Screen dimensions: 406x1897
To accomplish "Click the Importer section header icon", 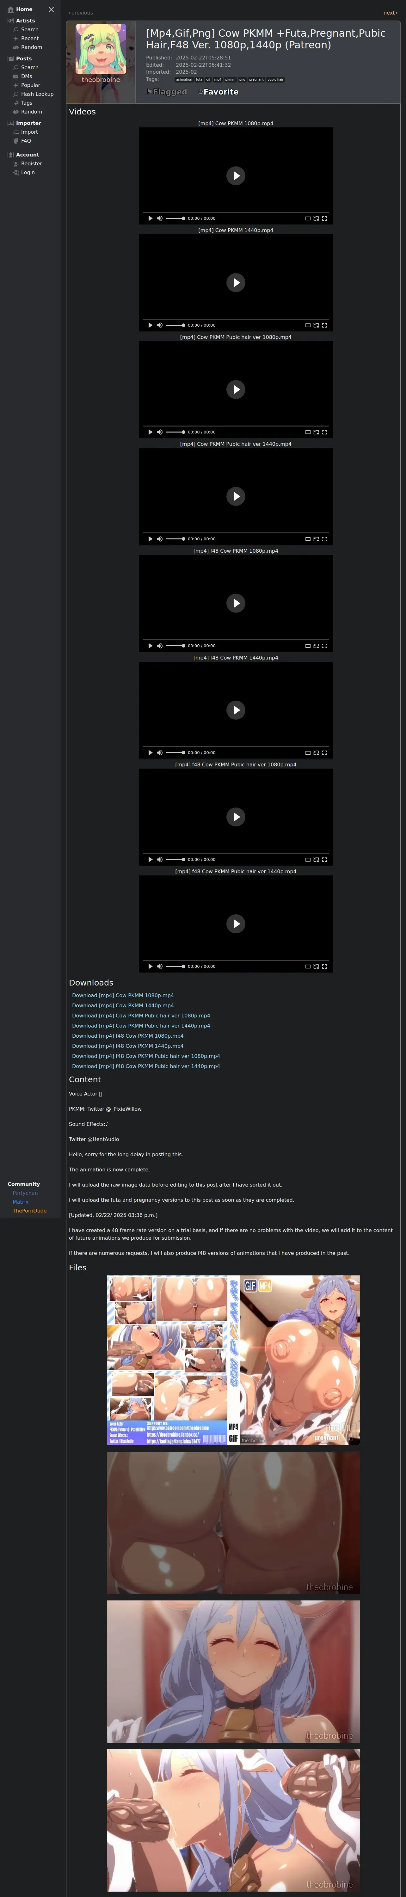I will pyautogui.click(x=10, y=123).
